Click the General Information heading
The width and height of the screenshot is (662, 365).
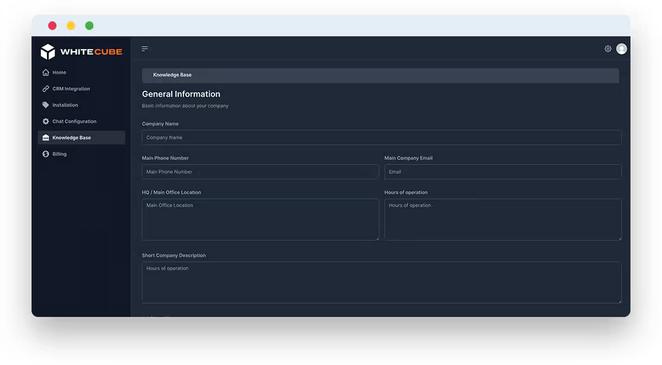(181, 94)
